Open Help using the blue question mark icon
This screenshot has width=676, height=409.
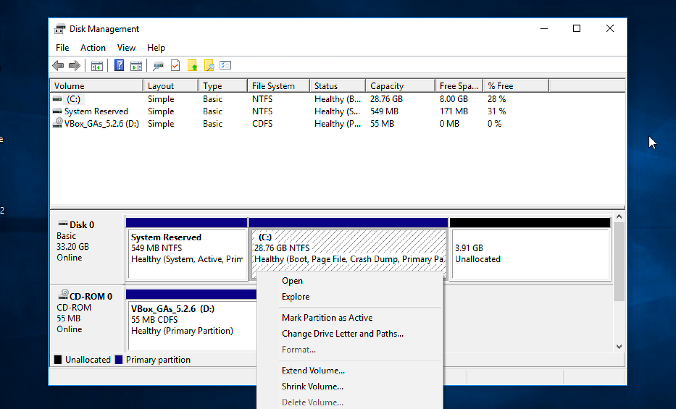click(x=119, y=65)
